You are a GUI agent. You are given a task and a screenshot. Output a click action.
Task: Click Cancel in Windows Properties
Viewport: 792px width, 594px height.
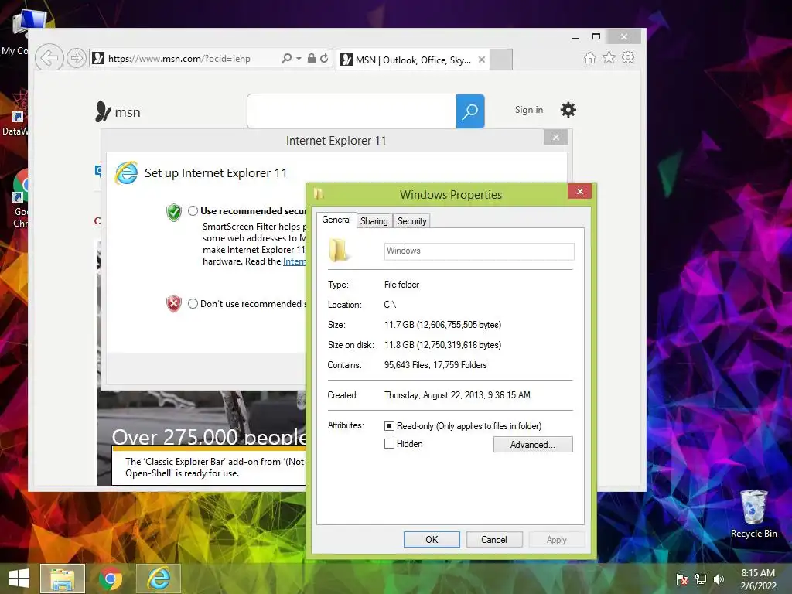click(x=494, y=539)
